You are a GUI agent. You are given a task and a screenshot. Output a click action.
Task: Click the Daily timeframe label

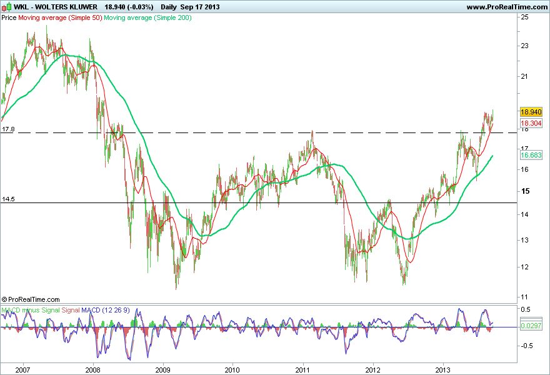pos(169,7)
